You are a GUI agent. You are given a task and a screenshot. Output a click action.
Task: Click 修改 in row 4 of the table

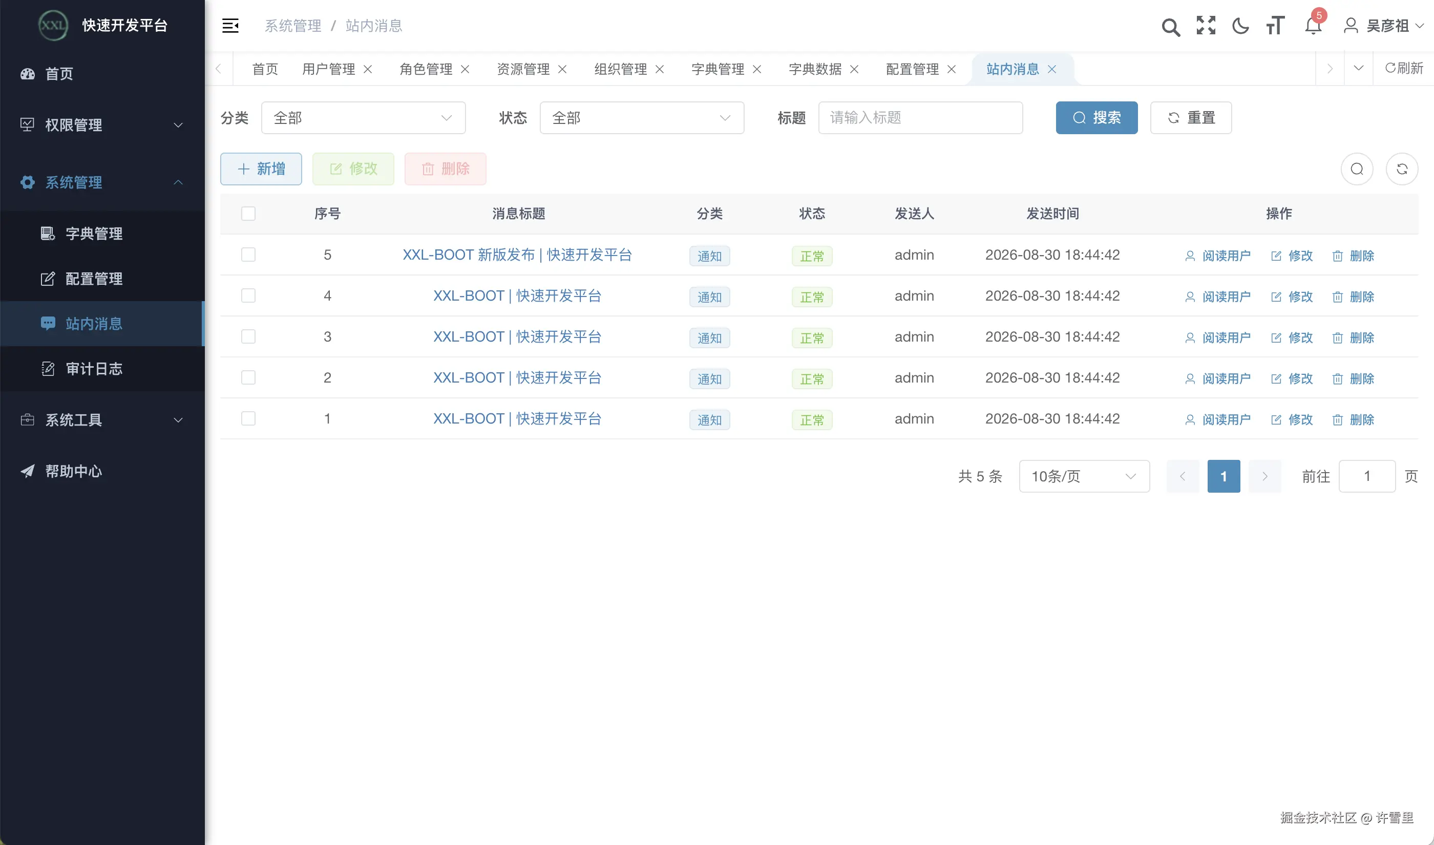coord(1292,297)
